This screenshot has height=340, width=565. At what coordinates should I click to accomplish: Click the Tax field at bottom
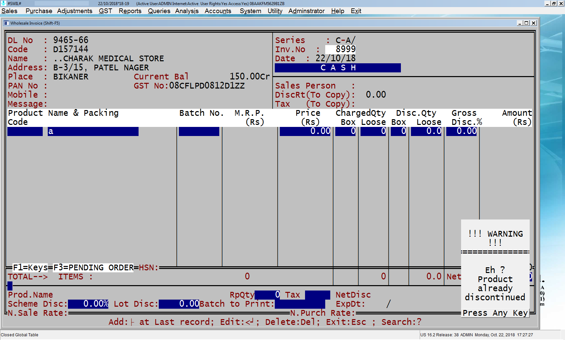(317, 295)
